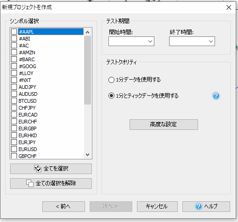Screen dimensions: 238x222
Task: Enable the EURUSD symbol checkbox
Action: click(14, 149)
